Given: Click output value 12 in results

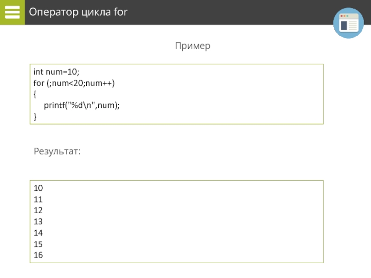Looking at the screenshot, I should pyautogui.click(x=38, y=210).
